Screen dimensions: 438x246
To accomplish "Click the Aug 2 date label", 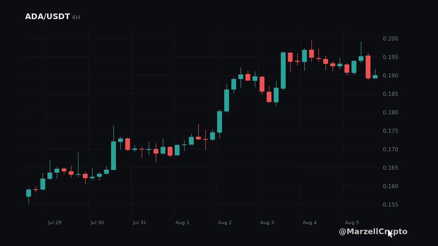I will tap(225, 222).
